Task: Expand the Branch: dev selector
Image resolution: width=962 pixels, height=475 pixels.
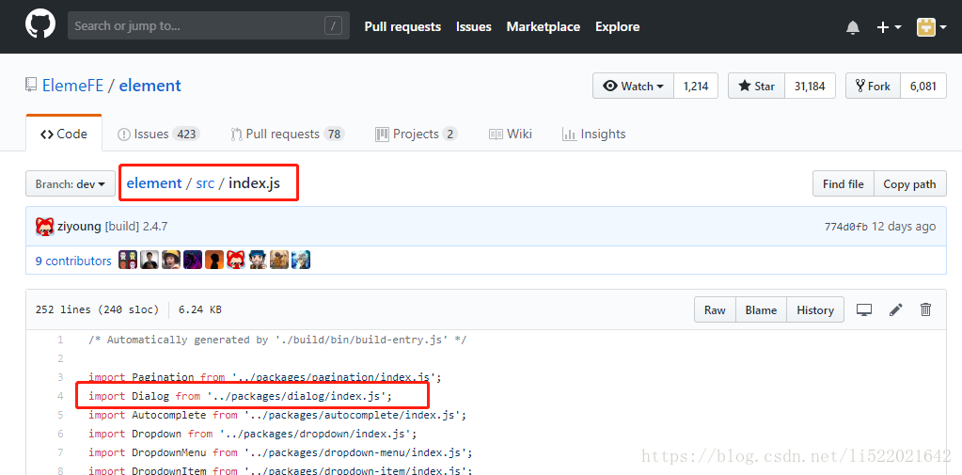Action: tap(71, 184)
